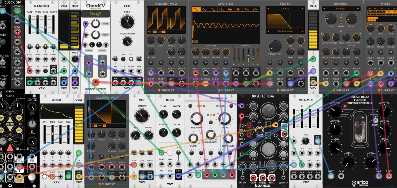Click the Kick TUNE knob

tap(163, 114)
